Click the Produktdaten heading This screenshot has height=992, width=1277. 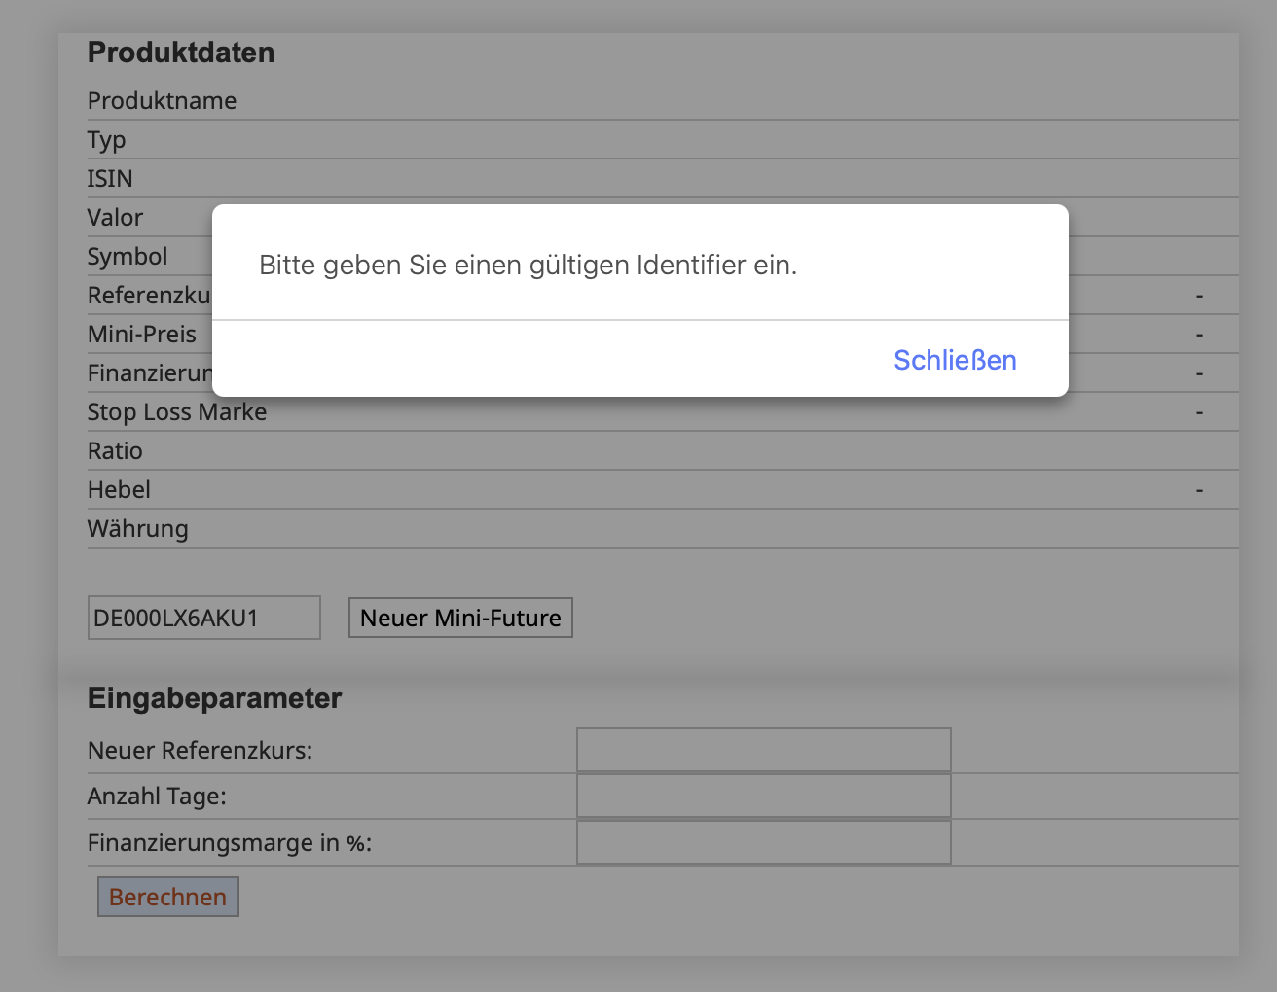[181, 53]
